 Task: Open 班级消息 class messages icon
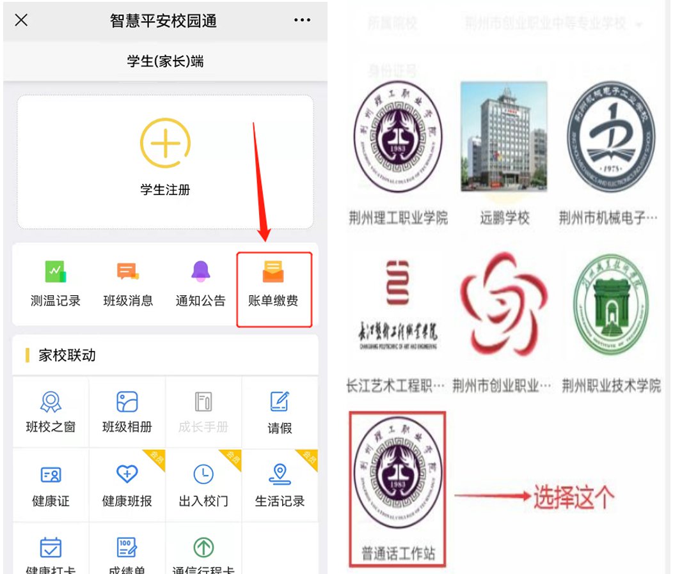point(128,272)
